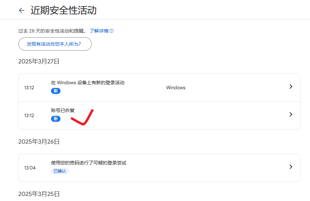The image size is (310, 201).
Task: Click the red checkmark annotation
Action: [82, 118]
